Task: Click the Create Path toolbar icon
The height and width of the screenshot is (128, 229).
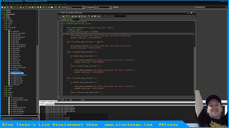Action: tap(35, 7)
